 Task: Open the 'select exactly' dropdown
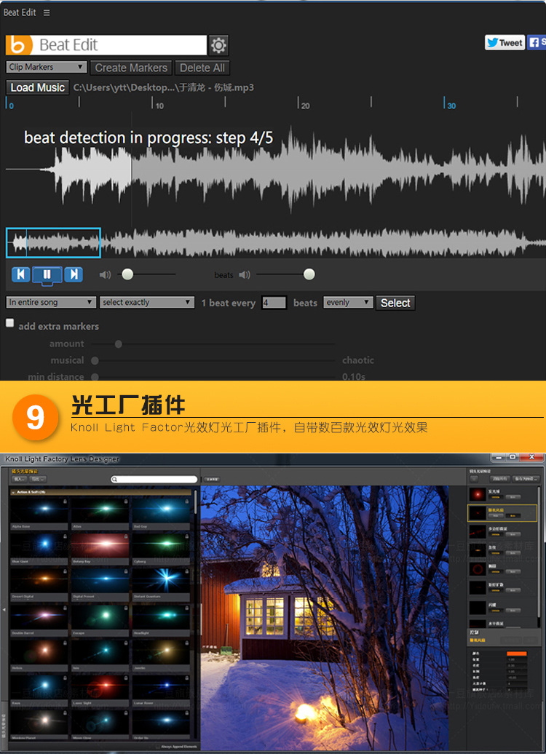tap(147, 303)
